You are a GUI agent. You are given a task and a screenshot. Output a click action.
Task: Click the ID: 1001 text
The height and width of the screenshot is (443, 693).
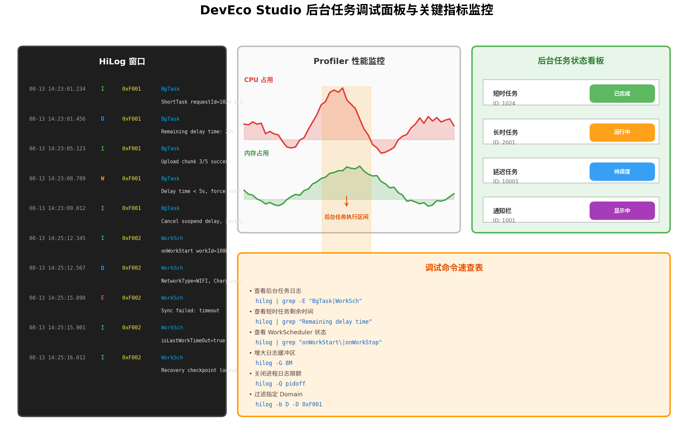click(x=504, y=220)
